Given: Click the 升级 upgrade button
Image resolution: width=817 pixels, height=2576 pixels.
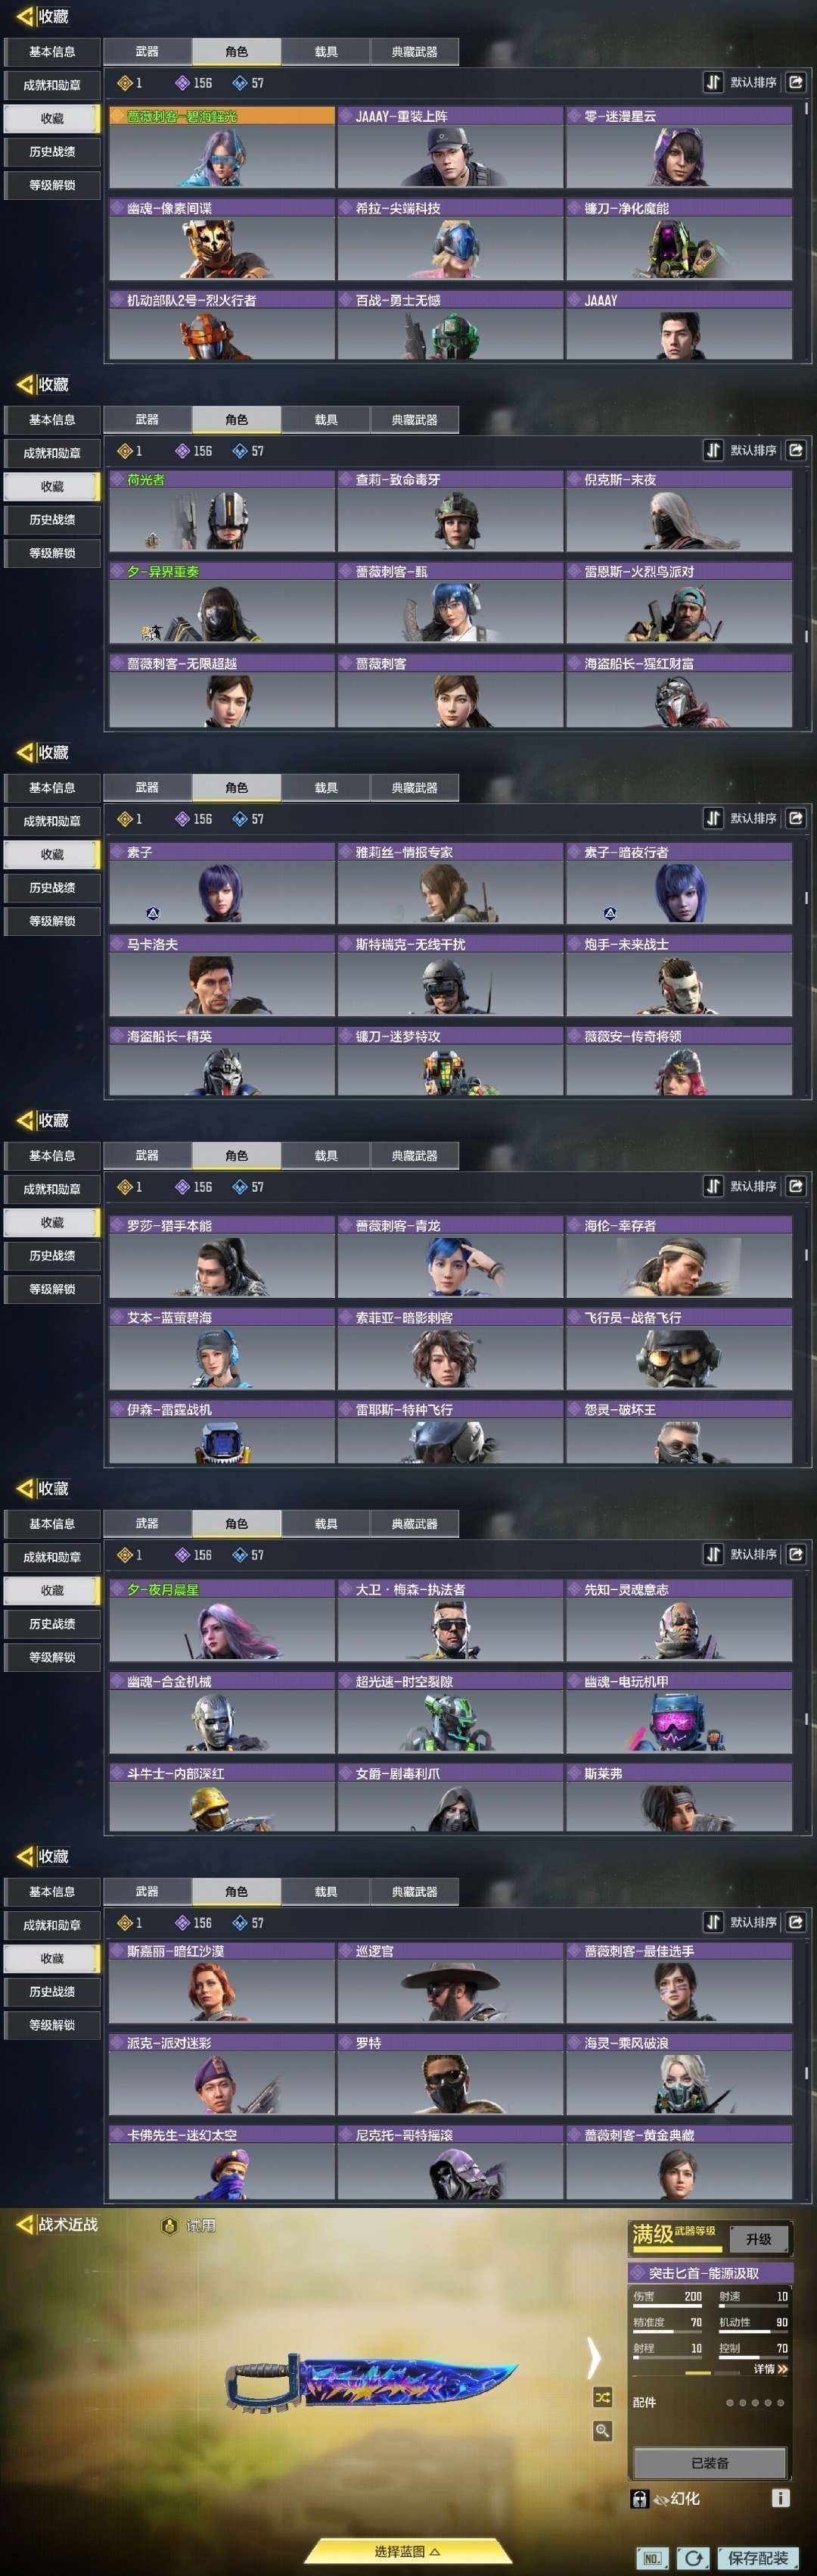Looking at the screenshot, I should pos(758,2239).
